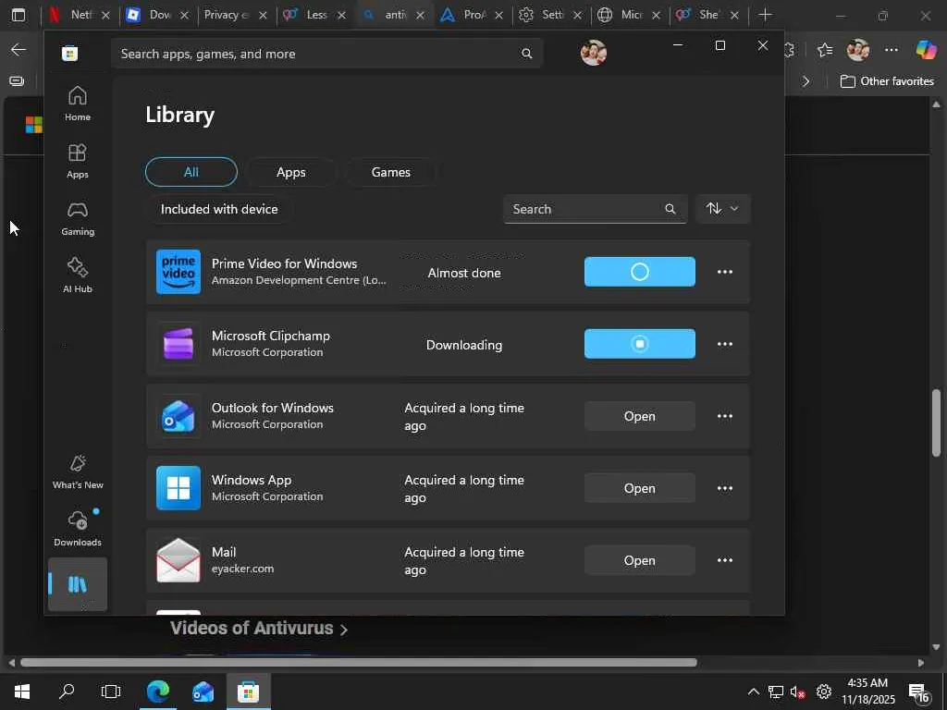
Task: Open notification center with 16 badge
Action: tap(918, 692)
